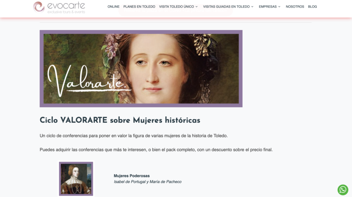Click the Empresas menu label
The image size is (352, 197).
pos(267,7)
